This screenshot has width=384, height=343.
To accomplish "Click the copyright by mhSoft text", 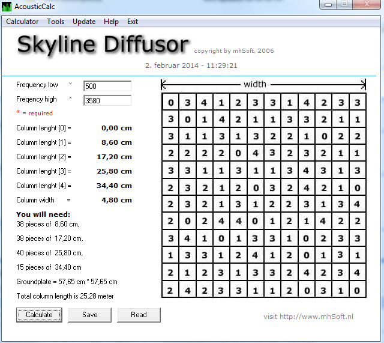I will click(x=234, y=51).
